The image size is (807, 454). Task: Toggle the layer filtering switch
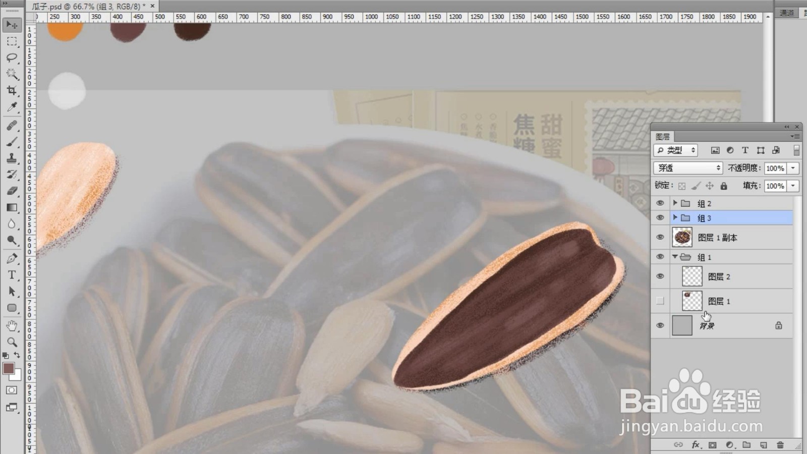tap(796, 150)
